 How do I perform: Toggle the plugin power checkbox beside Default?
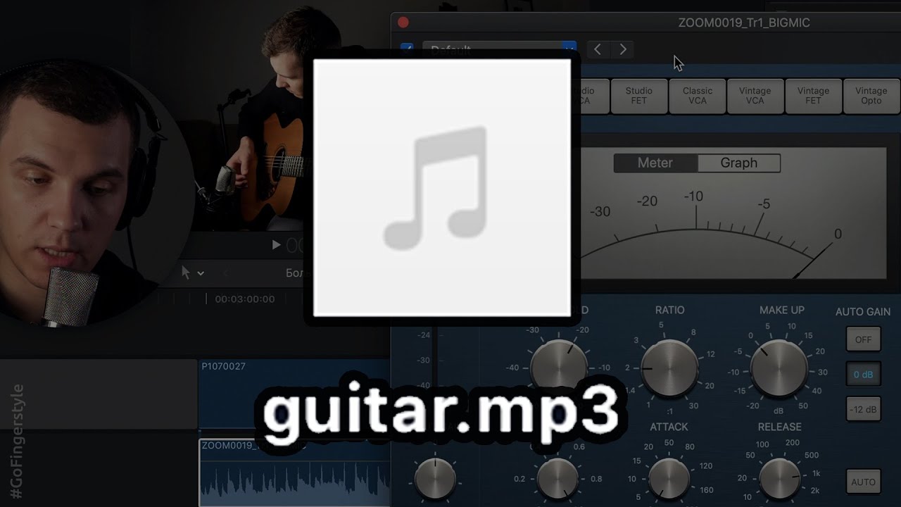click(x=407, y=49)
